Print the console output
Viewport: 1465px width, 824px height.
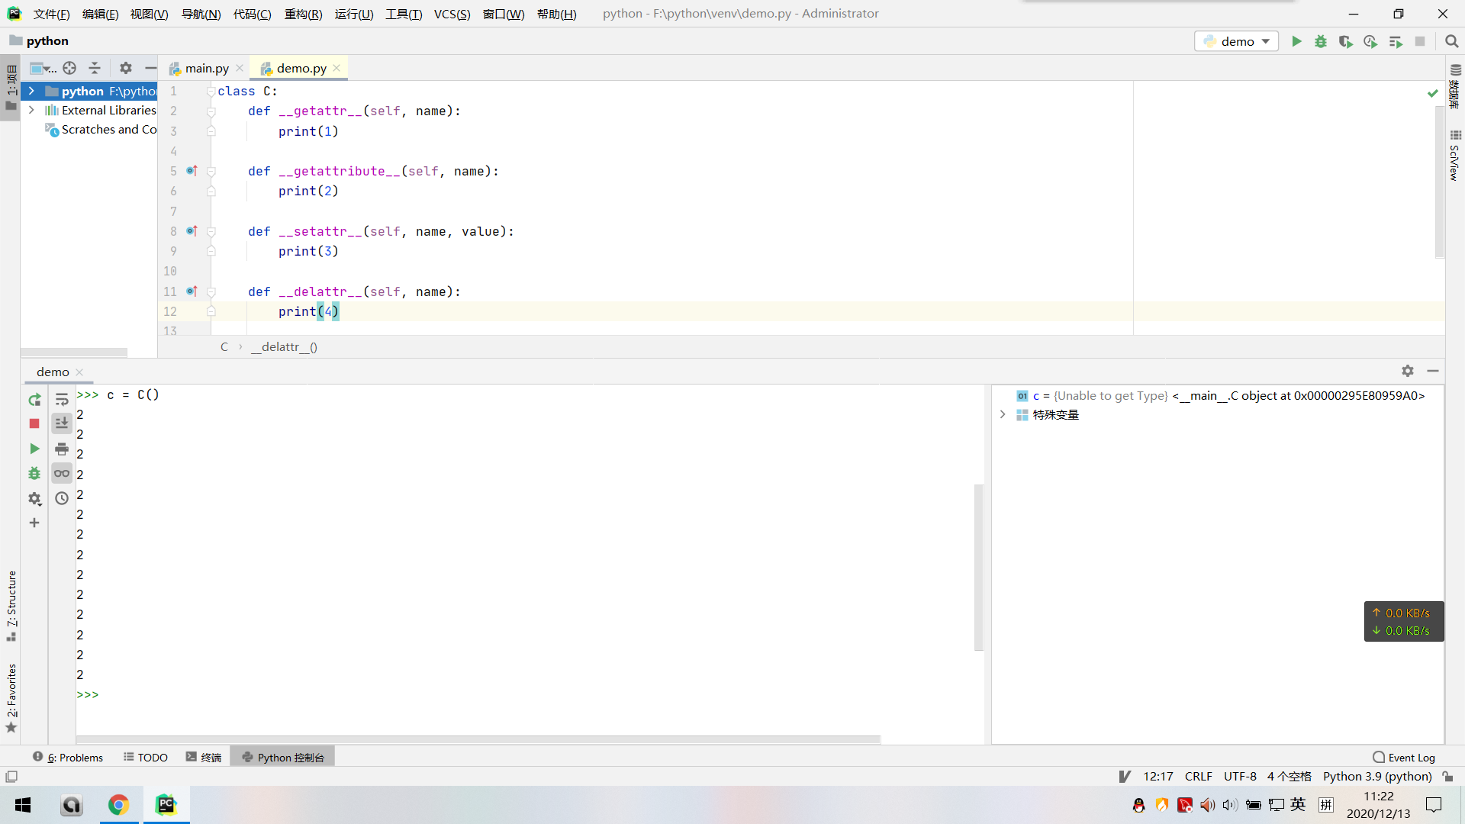(x=62, y=449)
